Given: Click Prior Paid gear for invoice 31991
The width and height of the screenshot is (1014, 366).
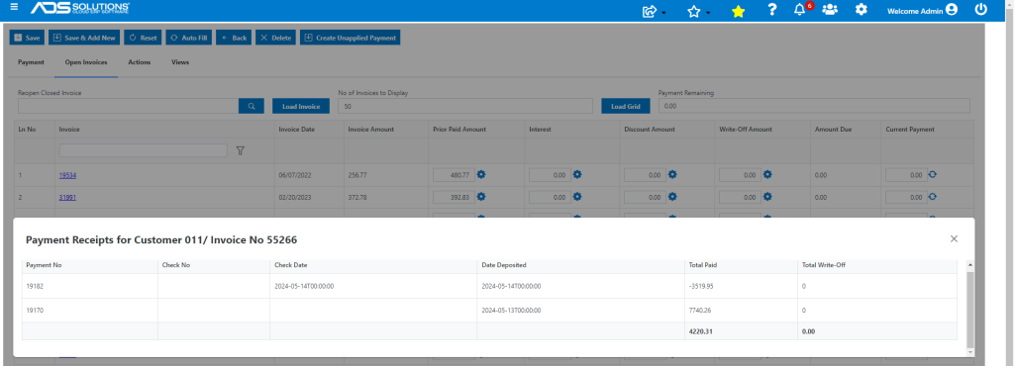Looking at the screenshot, I should pos(481,197).
